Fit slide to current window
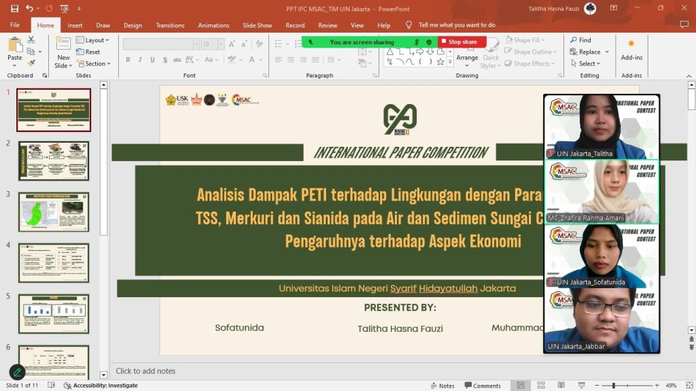696x391 pixels. (x=689, y=386)
